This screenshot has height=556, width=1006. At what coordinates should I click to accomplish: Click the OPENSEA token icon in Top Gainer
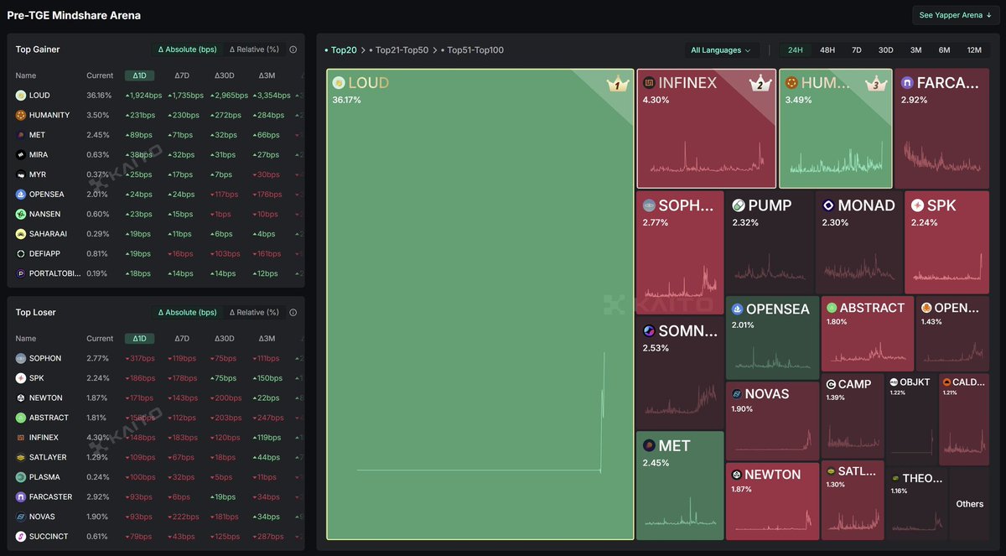[x=20, y=195]
